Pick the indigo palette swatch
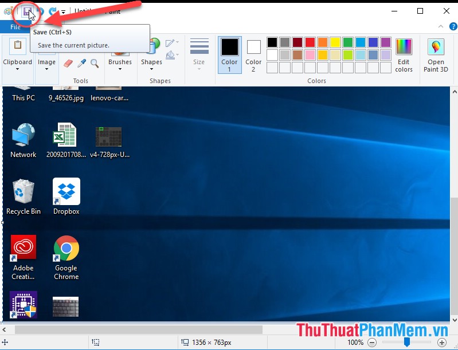 click(373, 42)
